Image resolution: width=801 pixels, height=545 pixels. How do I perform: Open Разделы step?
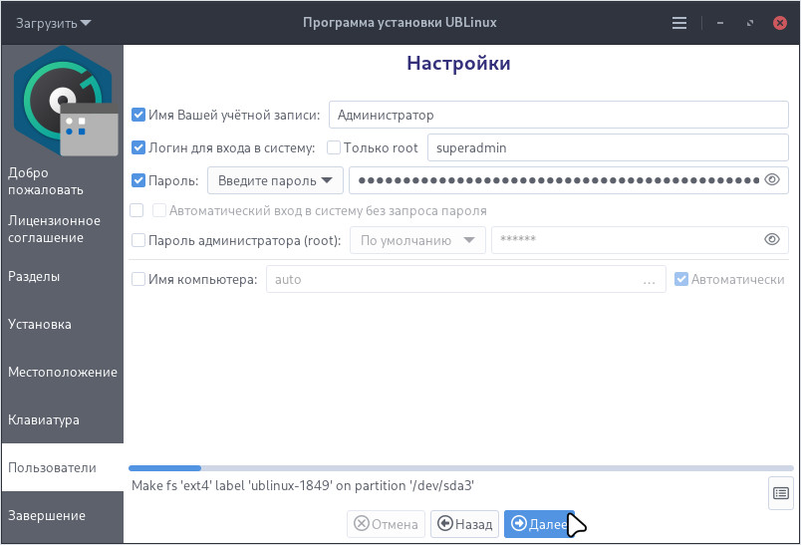(x=62, y=276)
